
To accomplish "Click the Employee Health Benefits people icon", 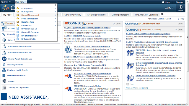I will pyautogui.click(x=4, y=70).
